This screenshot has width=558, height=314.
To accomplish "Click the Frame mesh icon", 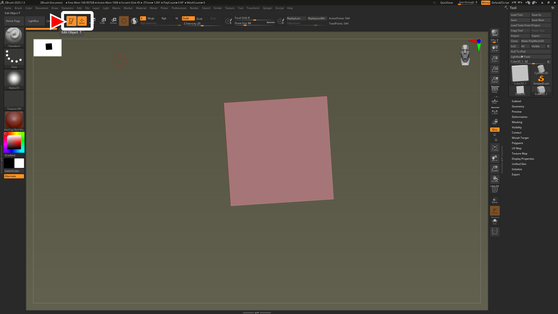I will click(495, 148).
